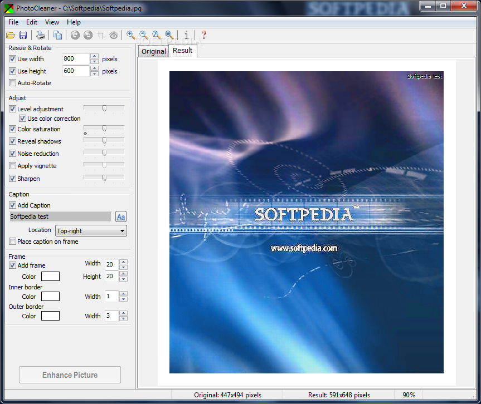The height and width of the screenshot is (404, 481).
Task: Click the frame Width input field
Action: pyautogui.click(x=111, y=264)
